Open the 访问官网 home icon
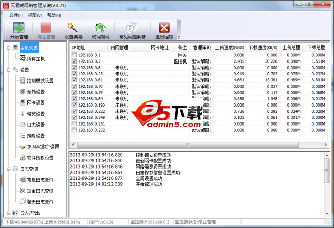Viewport: 334px width, 228px height. click(100, 28)
